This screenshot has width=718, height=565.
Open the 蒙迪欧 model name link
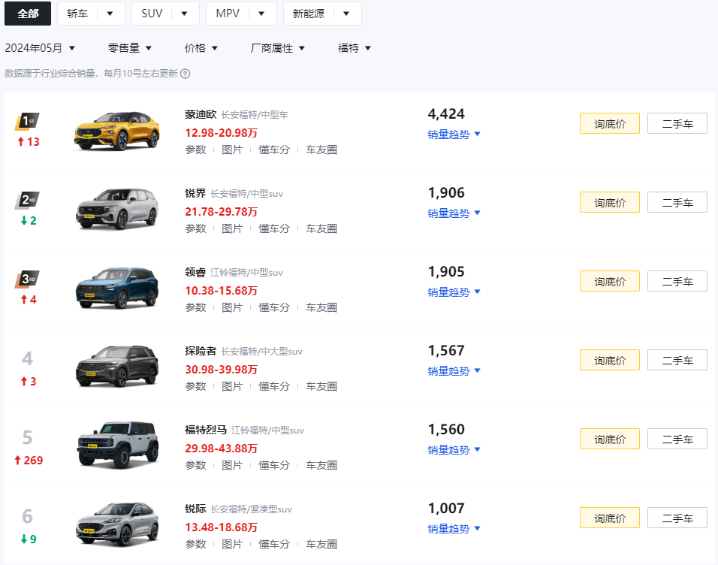pos(201,114)
